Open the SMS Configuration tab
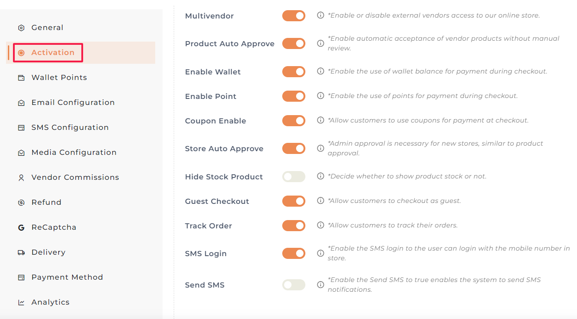The width and height of the screenshot is (577, 319). pyautogui.click(x=70, y=128)
